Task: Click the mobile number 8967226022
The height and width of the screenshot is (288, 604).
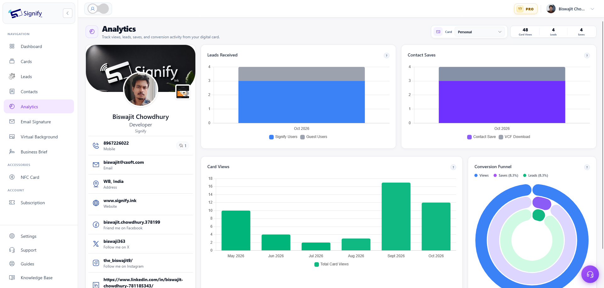Action: click(116, 143)
